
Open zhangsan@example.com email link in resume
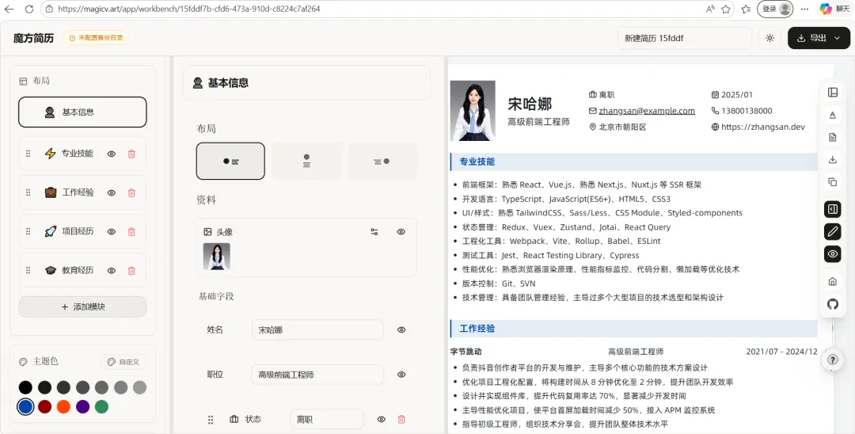tap(647, 111)
